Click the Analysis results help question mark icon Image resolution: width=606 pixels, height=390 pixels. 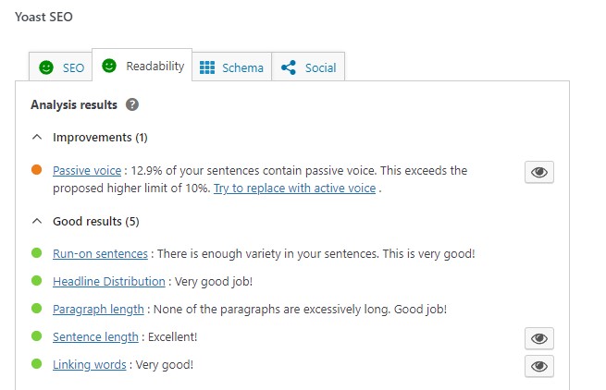132,104
